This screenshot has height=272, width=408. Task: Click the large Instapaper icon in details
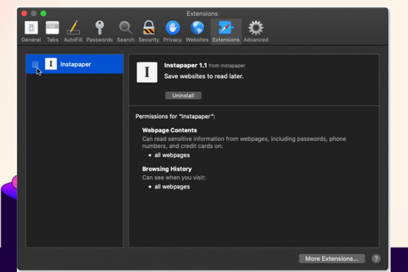pyautogui.click(x=147, y=72)
